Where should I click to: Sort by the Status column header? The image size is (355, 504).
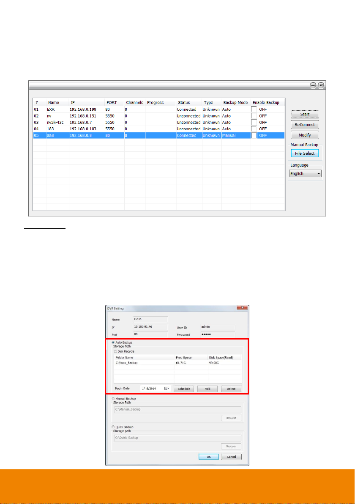(x=189, y=103)
